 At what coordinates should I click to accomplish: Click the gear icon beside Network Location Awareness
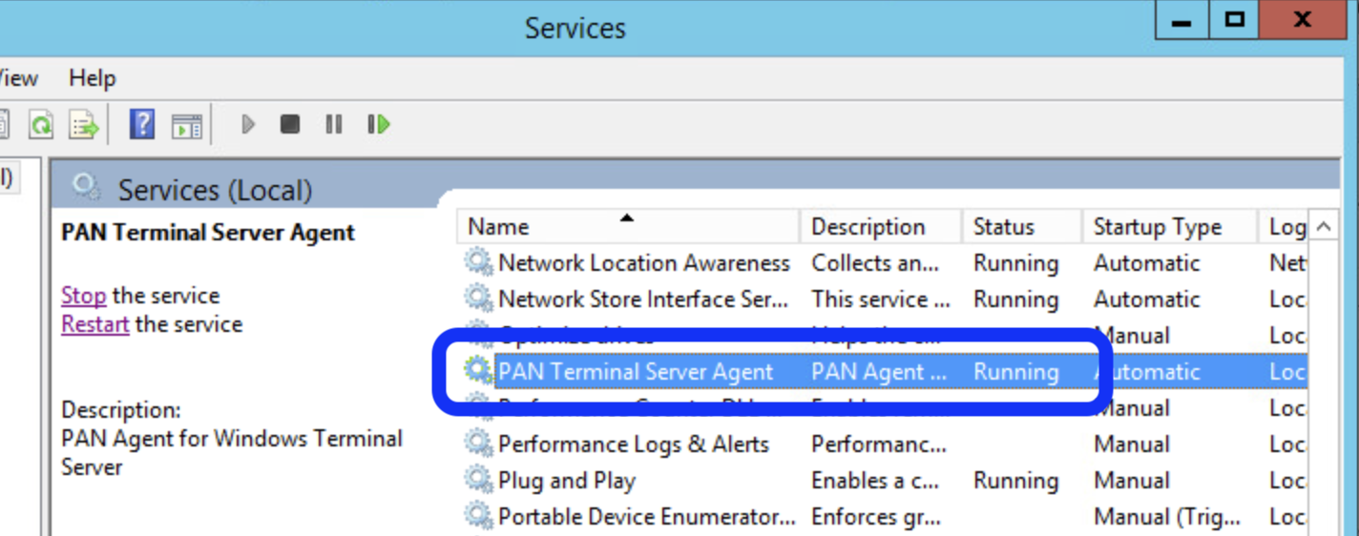479,262
